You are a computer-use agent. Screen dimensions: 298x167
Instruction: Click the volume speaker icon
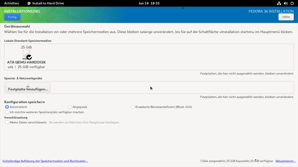[x=285, y=3]
